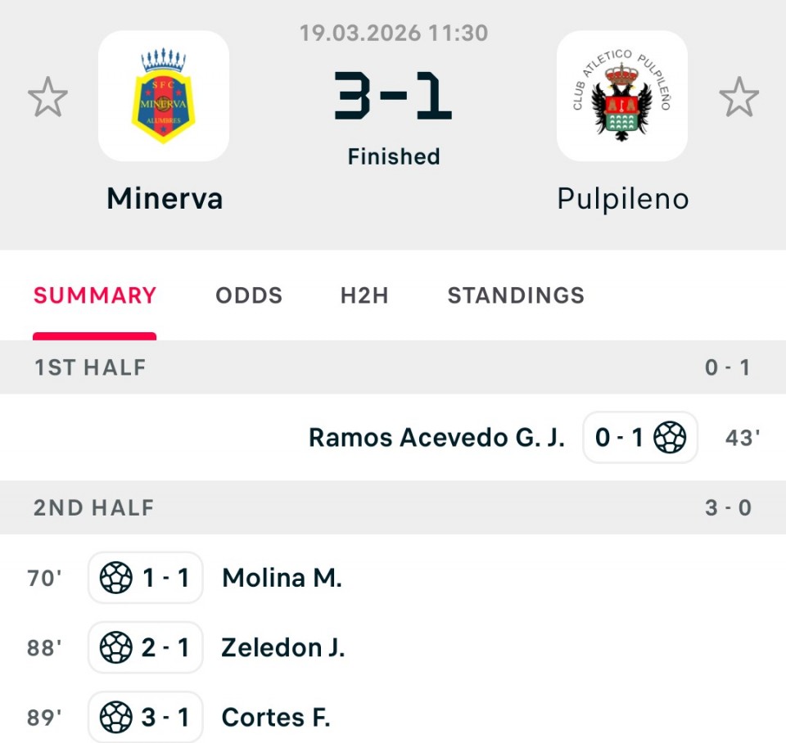Tap the 1ST HALF section header
Screen dimensions: 786x743
click(x=90, y=367)
